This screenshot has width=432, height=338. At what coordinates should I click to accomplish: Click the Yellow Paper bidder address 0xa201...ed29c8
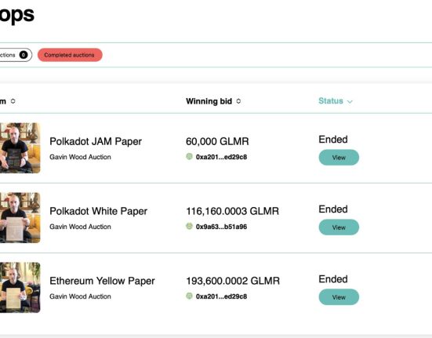click(x=221, y=296)
